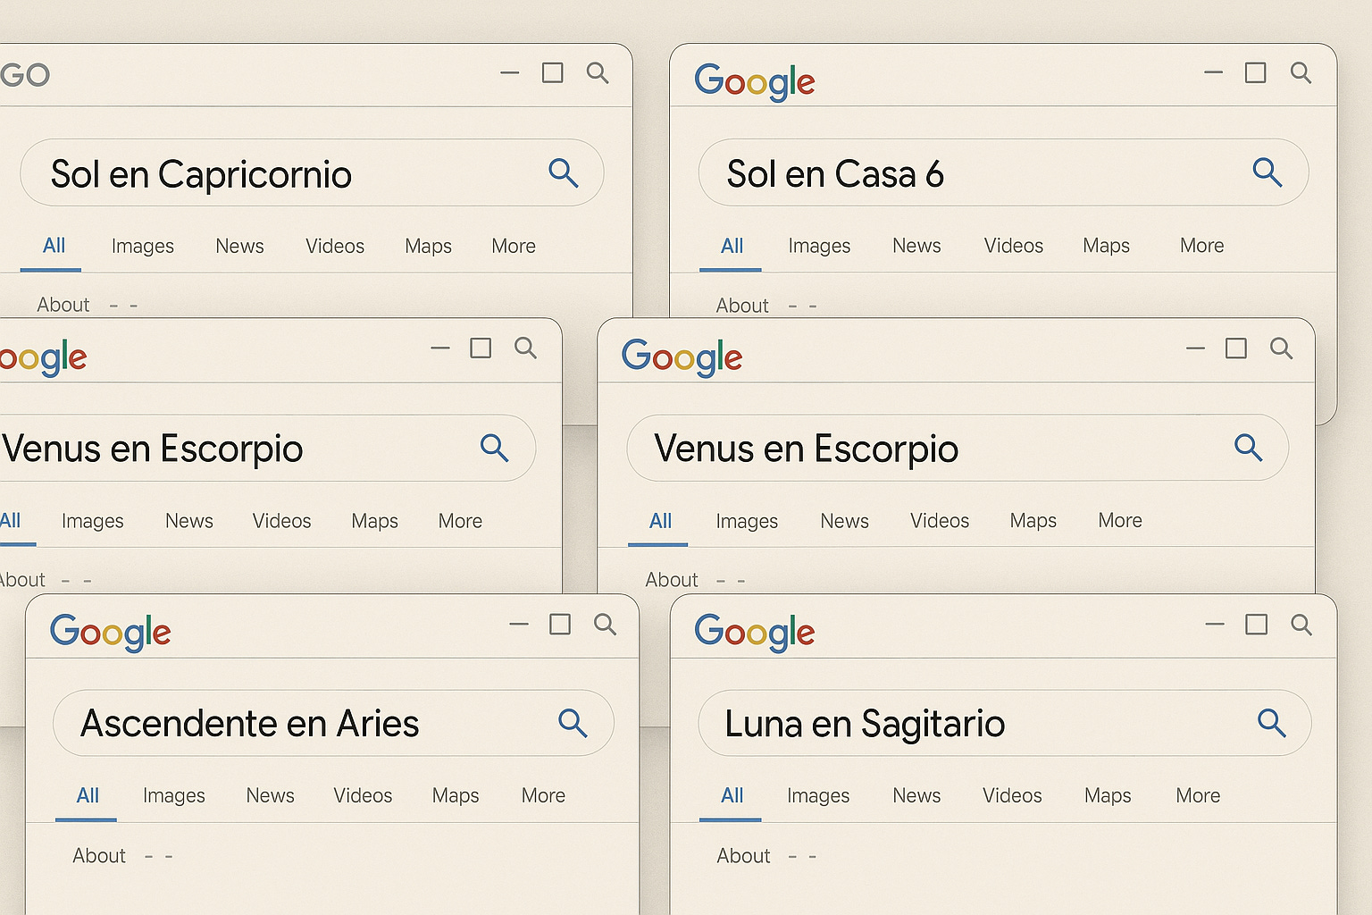Click the search magnifier in Ascendente en Aries box
1372x915 pixels.
(x=573, y=722)
